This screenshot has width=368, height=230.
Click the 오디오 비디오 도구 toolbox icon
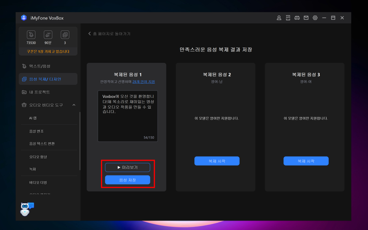point(24,105)
